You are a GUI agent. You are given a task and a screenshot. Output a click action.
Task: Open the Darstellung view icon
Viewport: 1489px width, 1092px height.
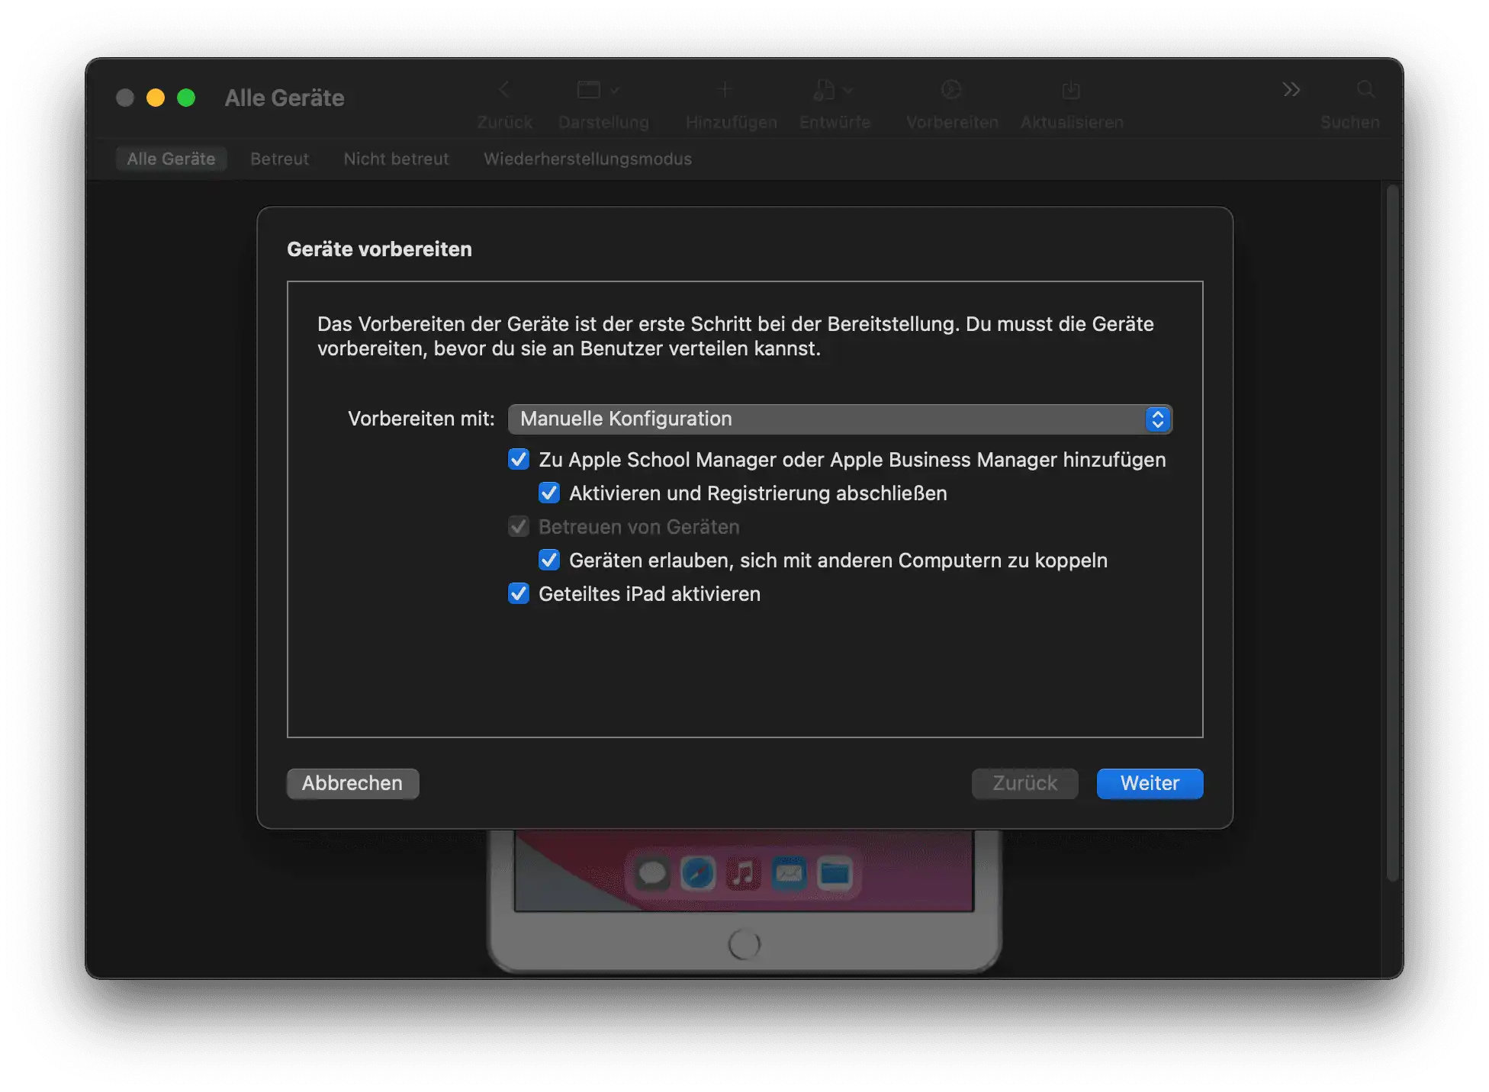588,90
